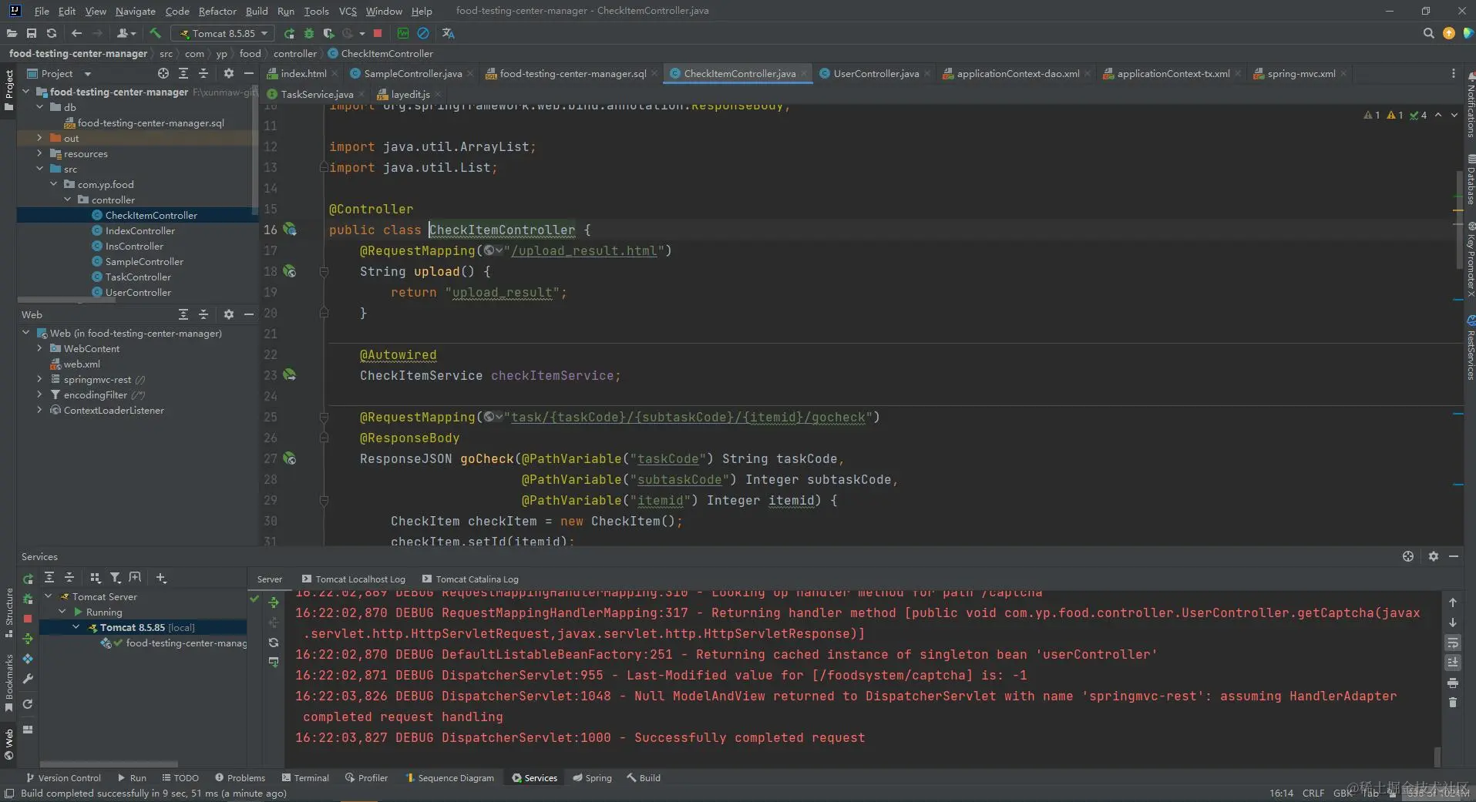
Task: Toggle the Database side tool window
Action: coord(1470,180)
